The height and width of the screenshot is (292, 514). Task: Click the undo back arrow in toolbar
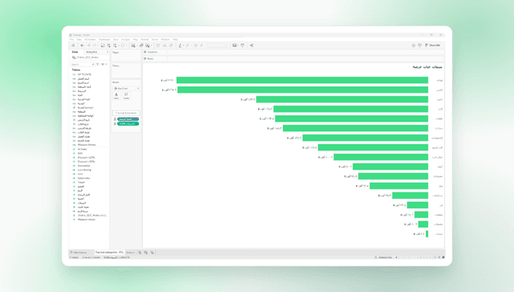[82, 45]
